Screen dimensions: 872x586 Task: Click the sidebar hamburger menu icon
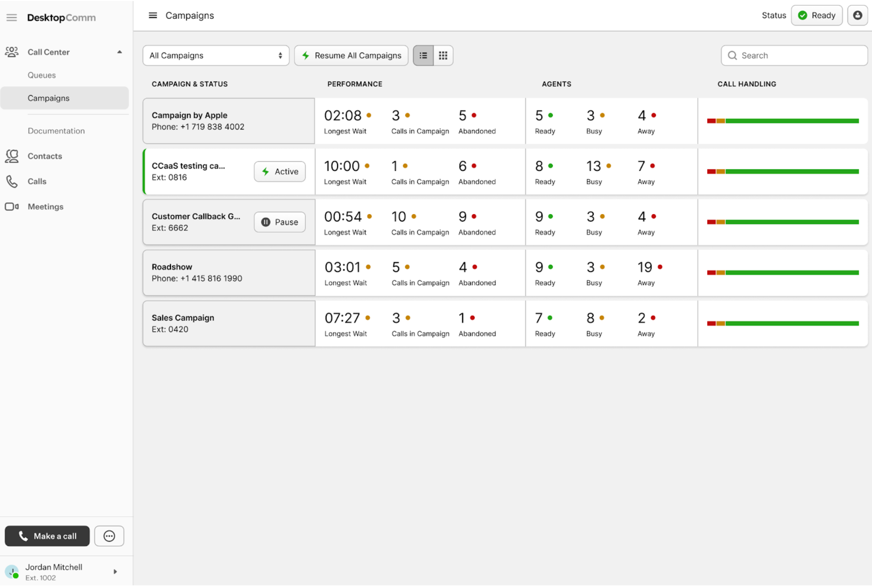click(x=12, y=17)
